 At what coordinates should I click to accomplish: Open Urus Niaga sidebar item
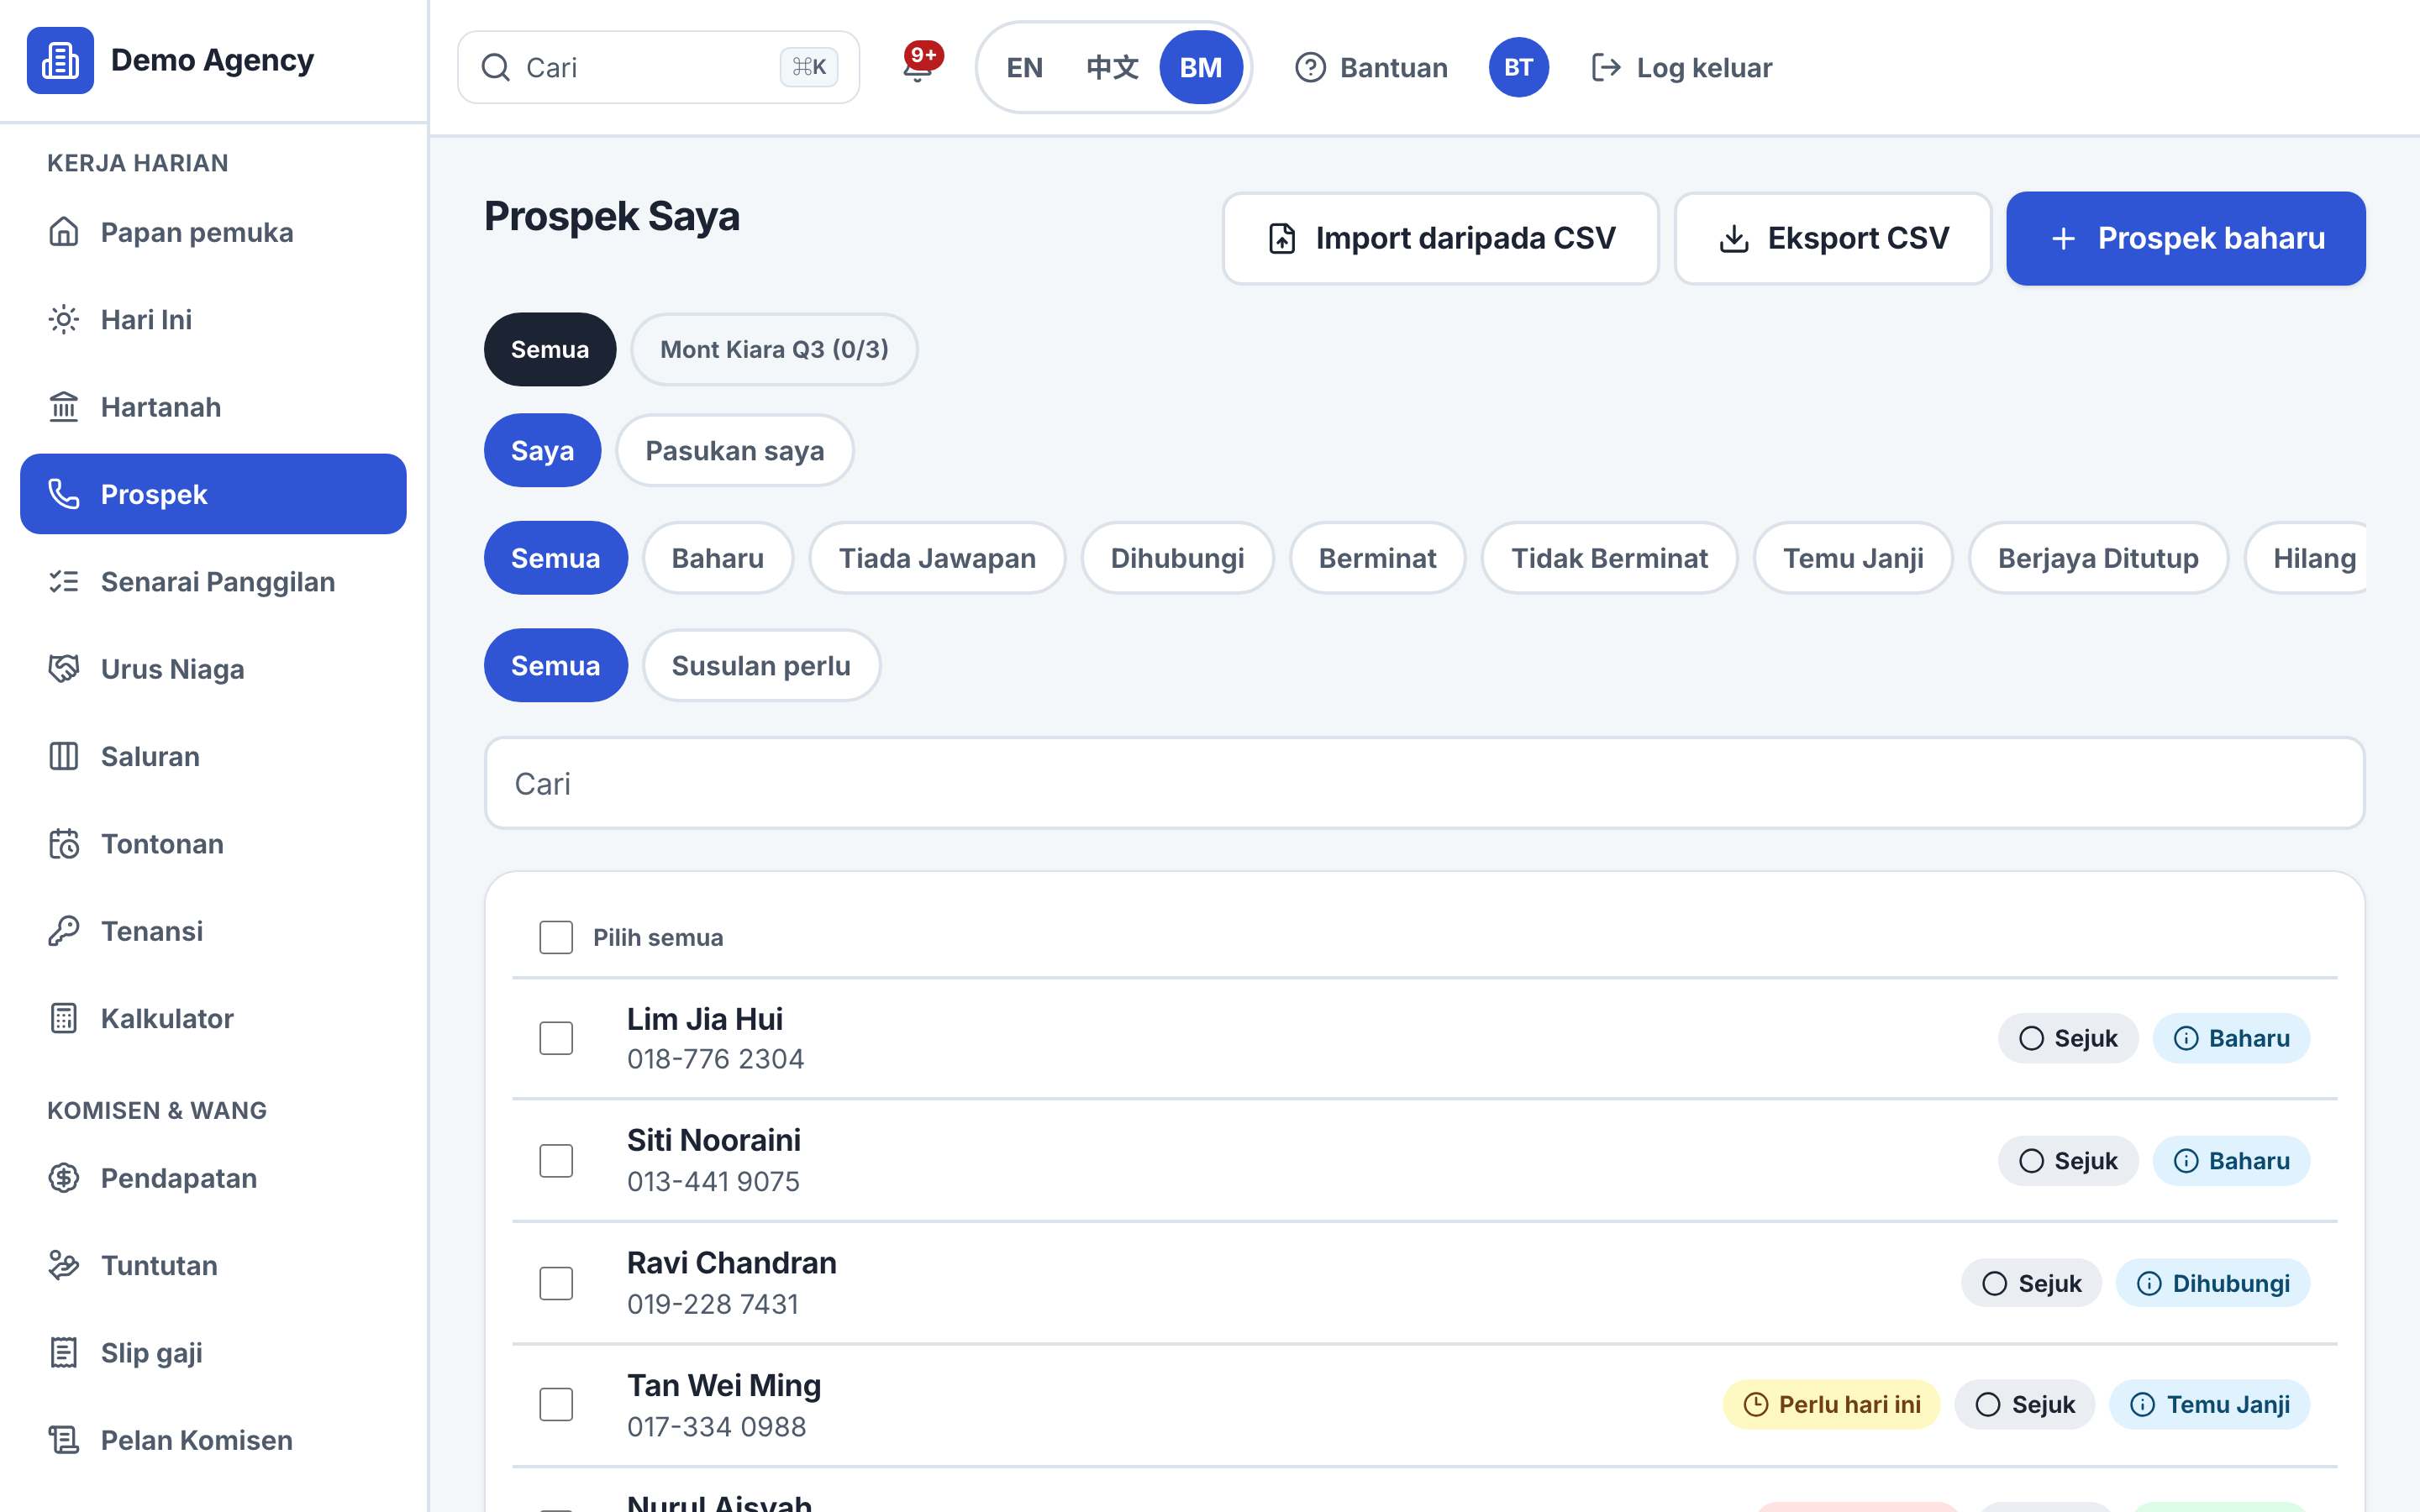[x=213, y=669]
